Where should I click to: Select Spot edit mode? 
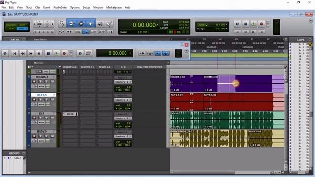[22, 25]
